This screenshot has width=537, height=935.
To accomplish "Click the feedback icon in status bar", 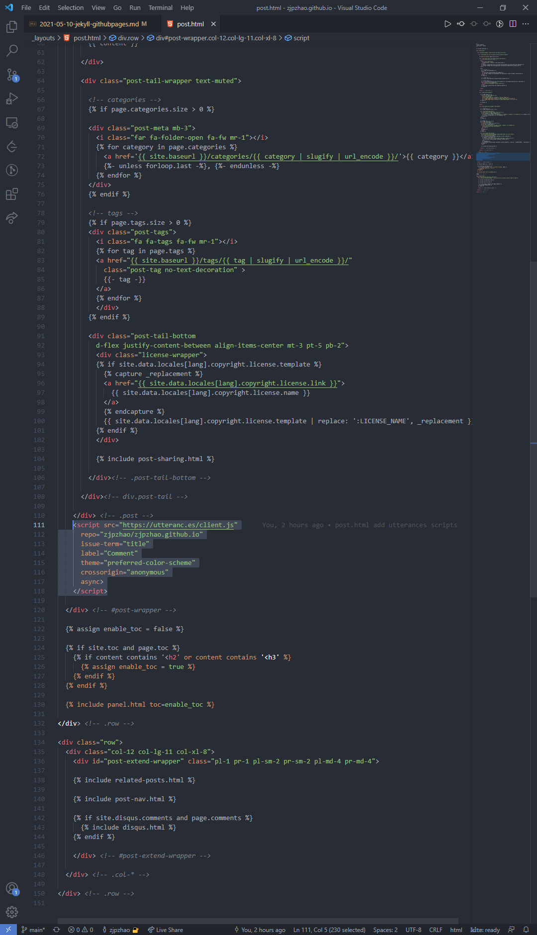I will (x=511, y=930).
